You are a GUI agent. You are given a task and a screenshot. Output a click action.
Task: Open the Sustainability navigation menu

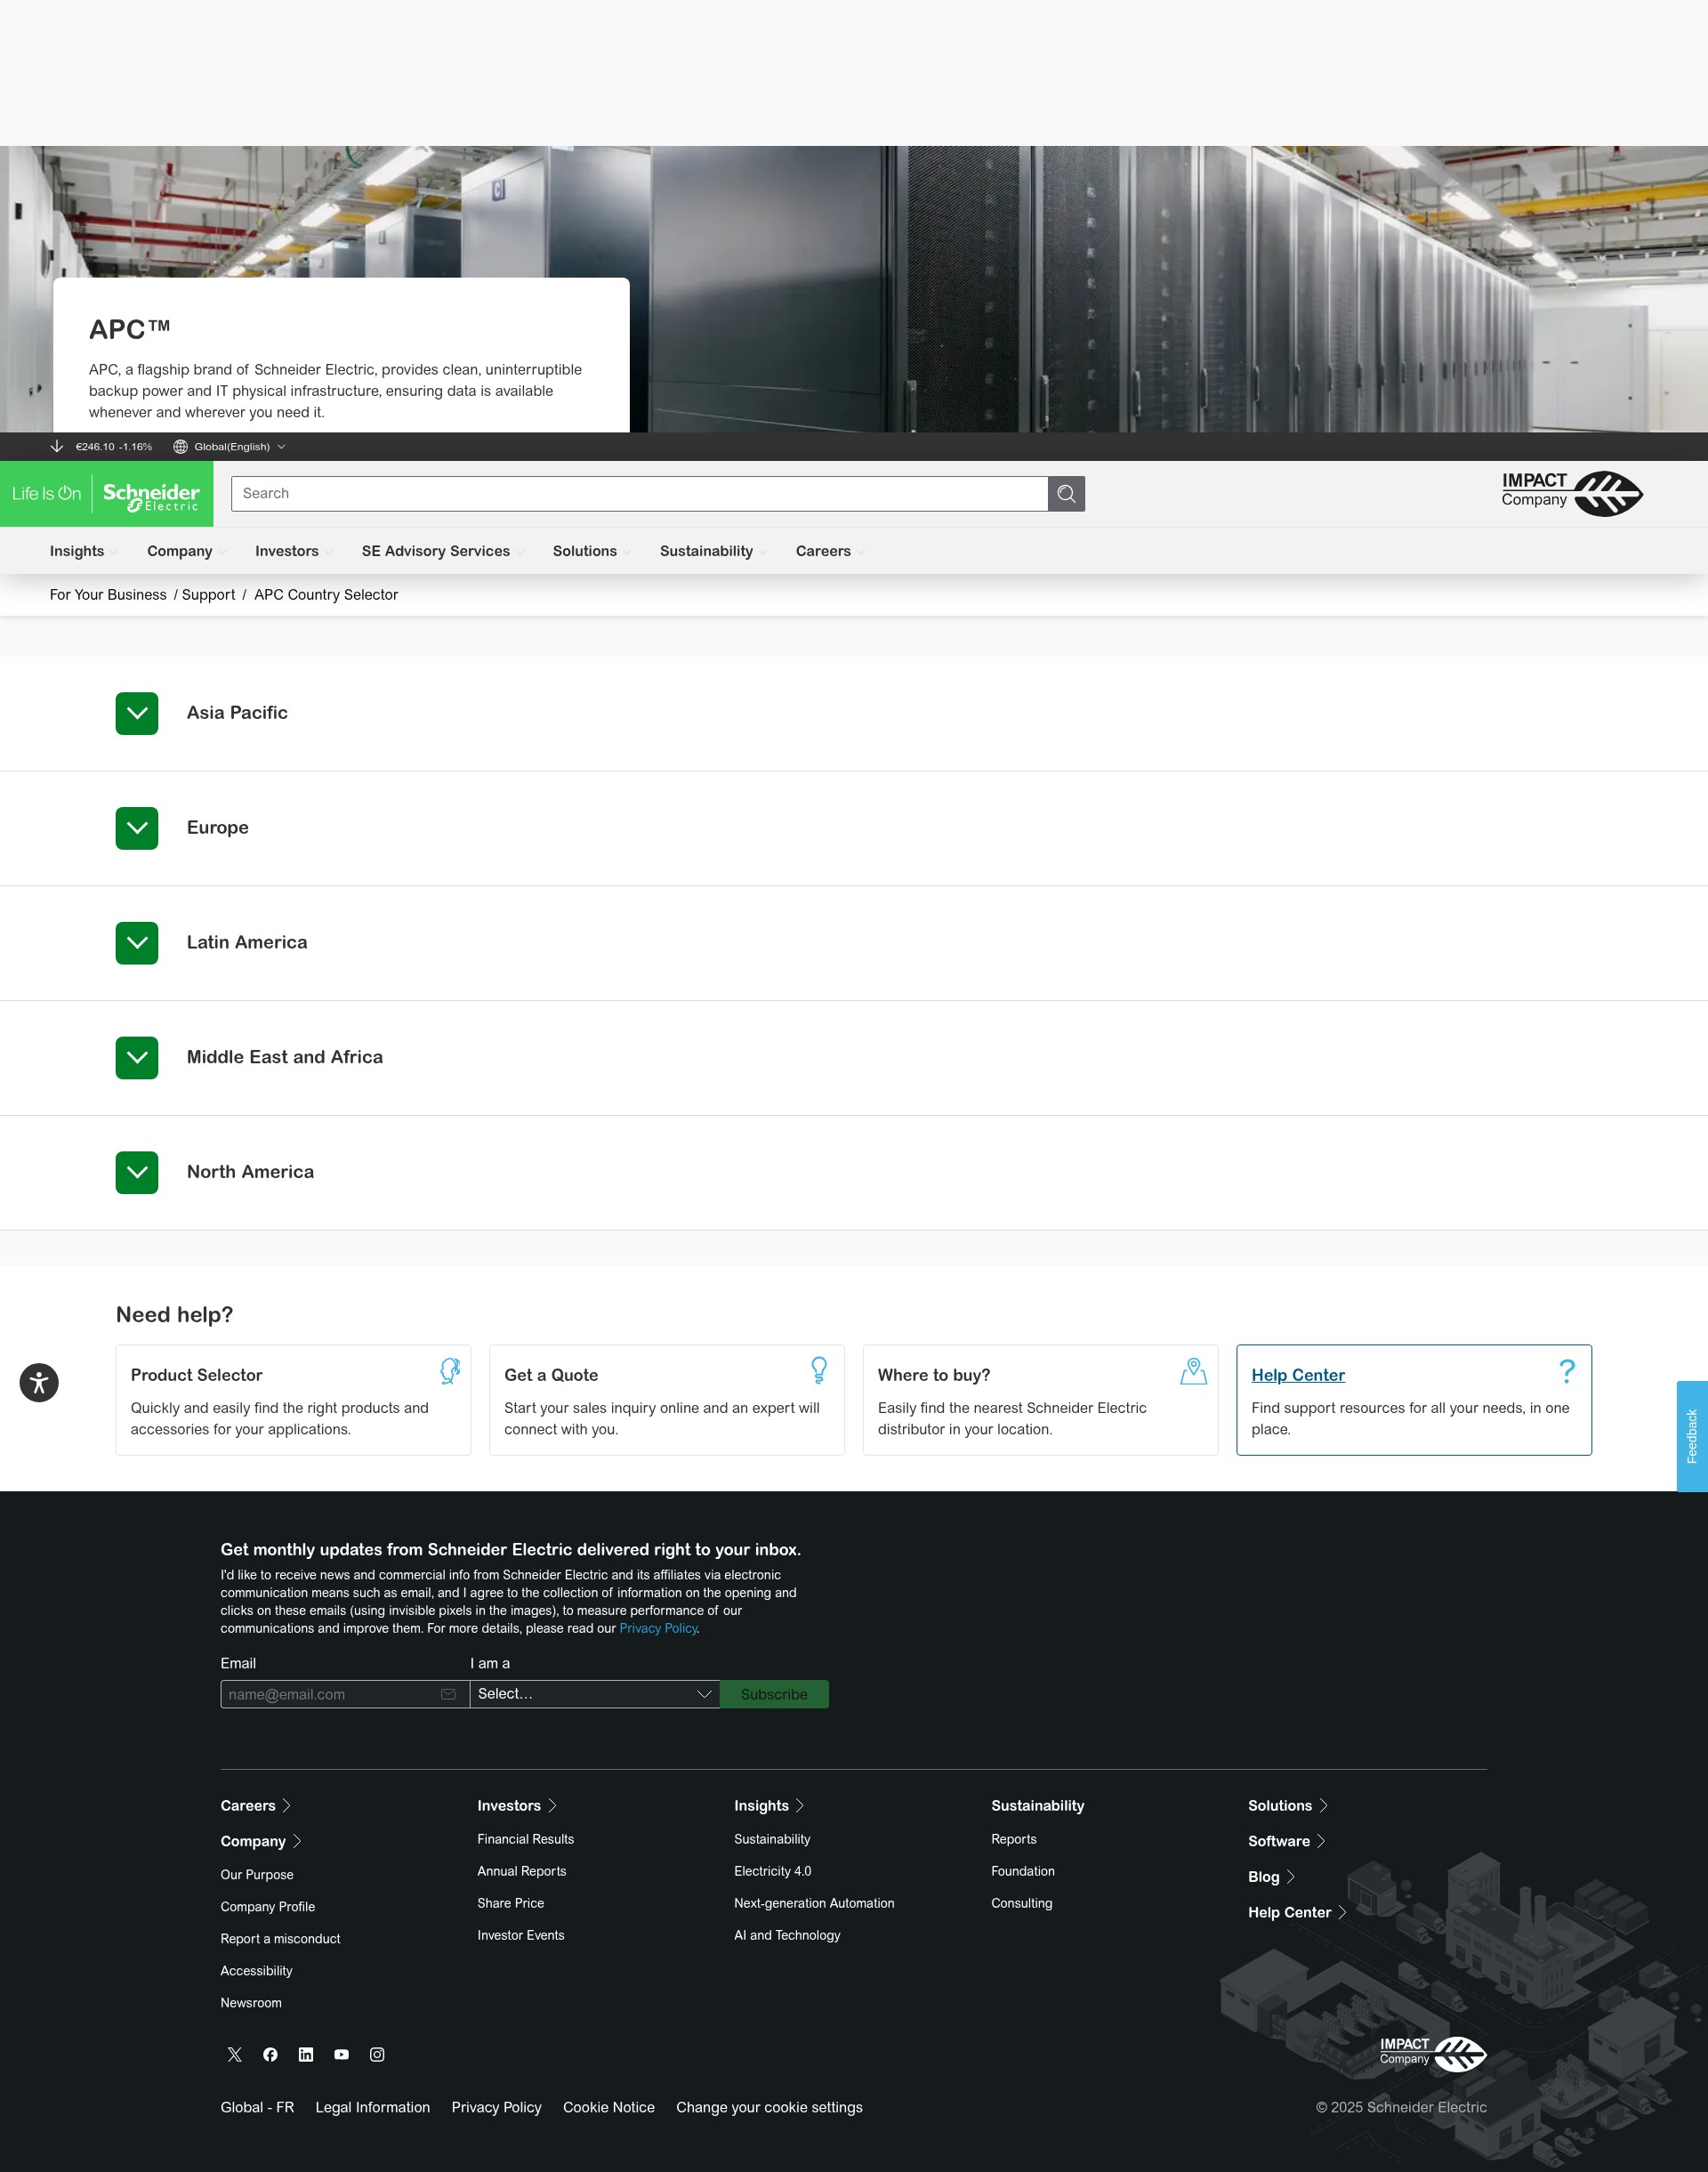click(713, 551)
